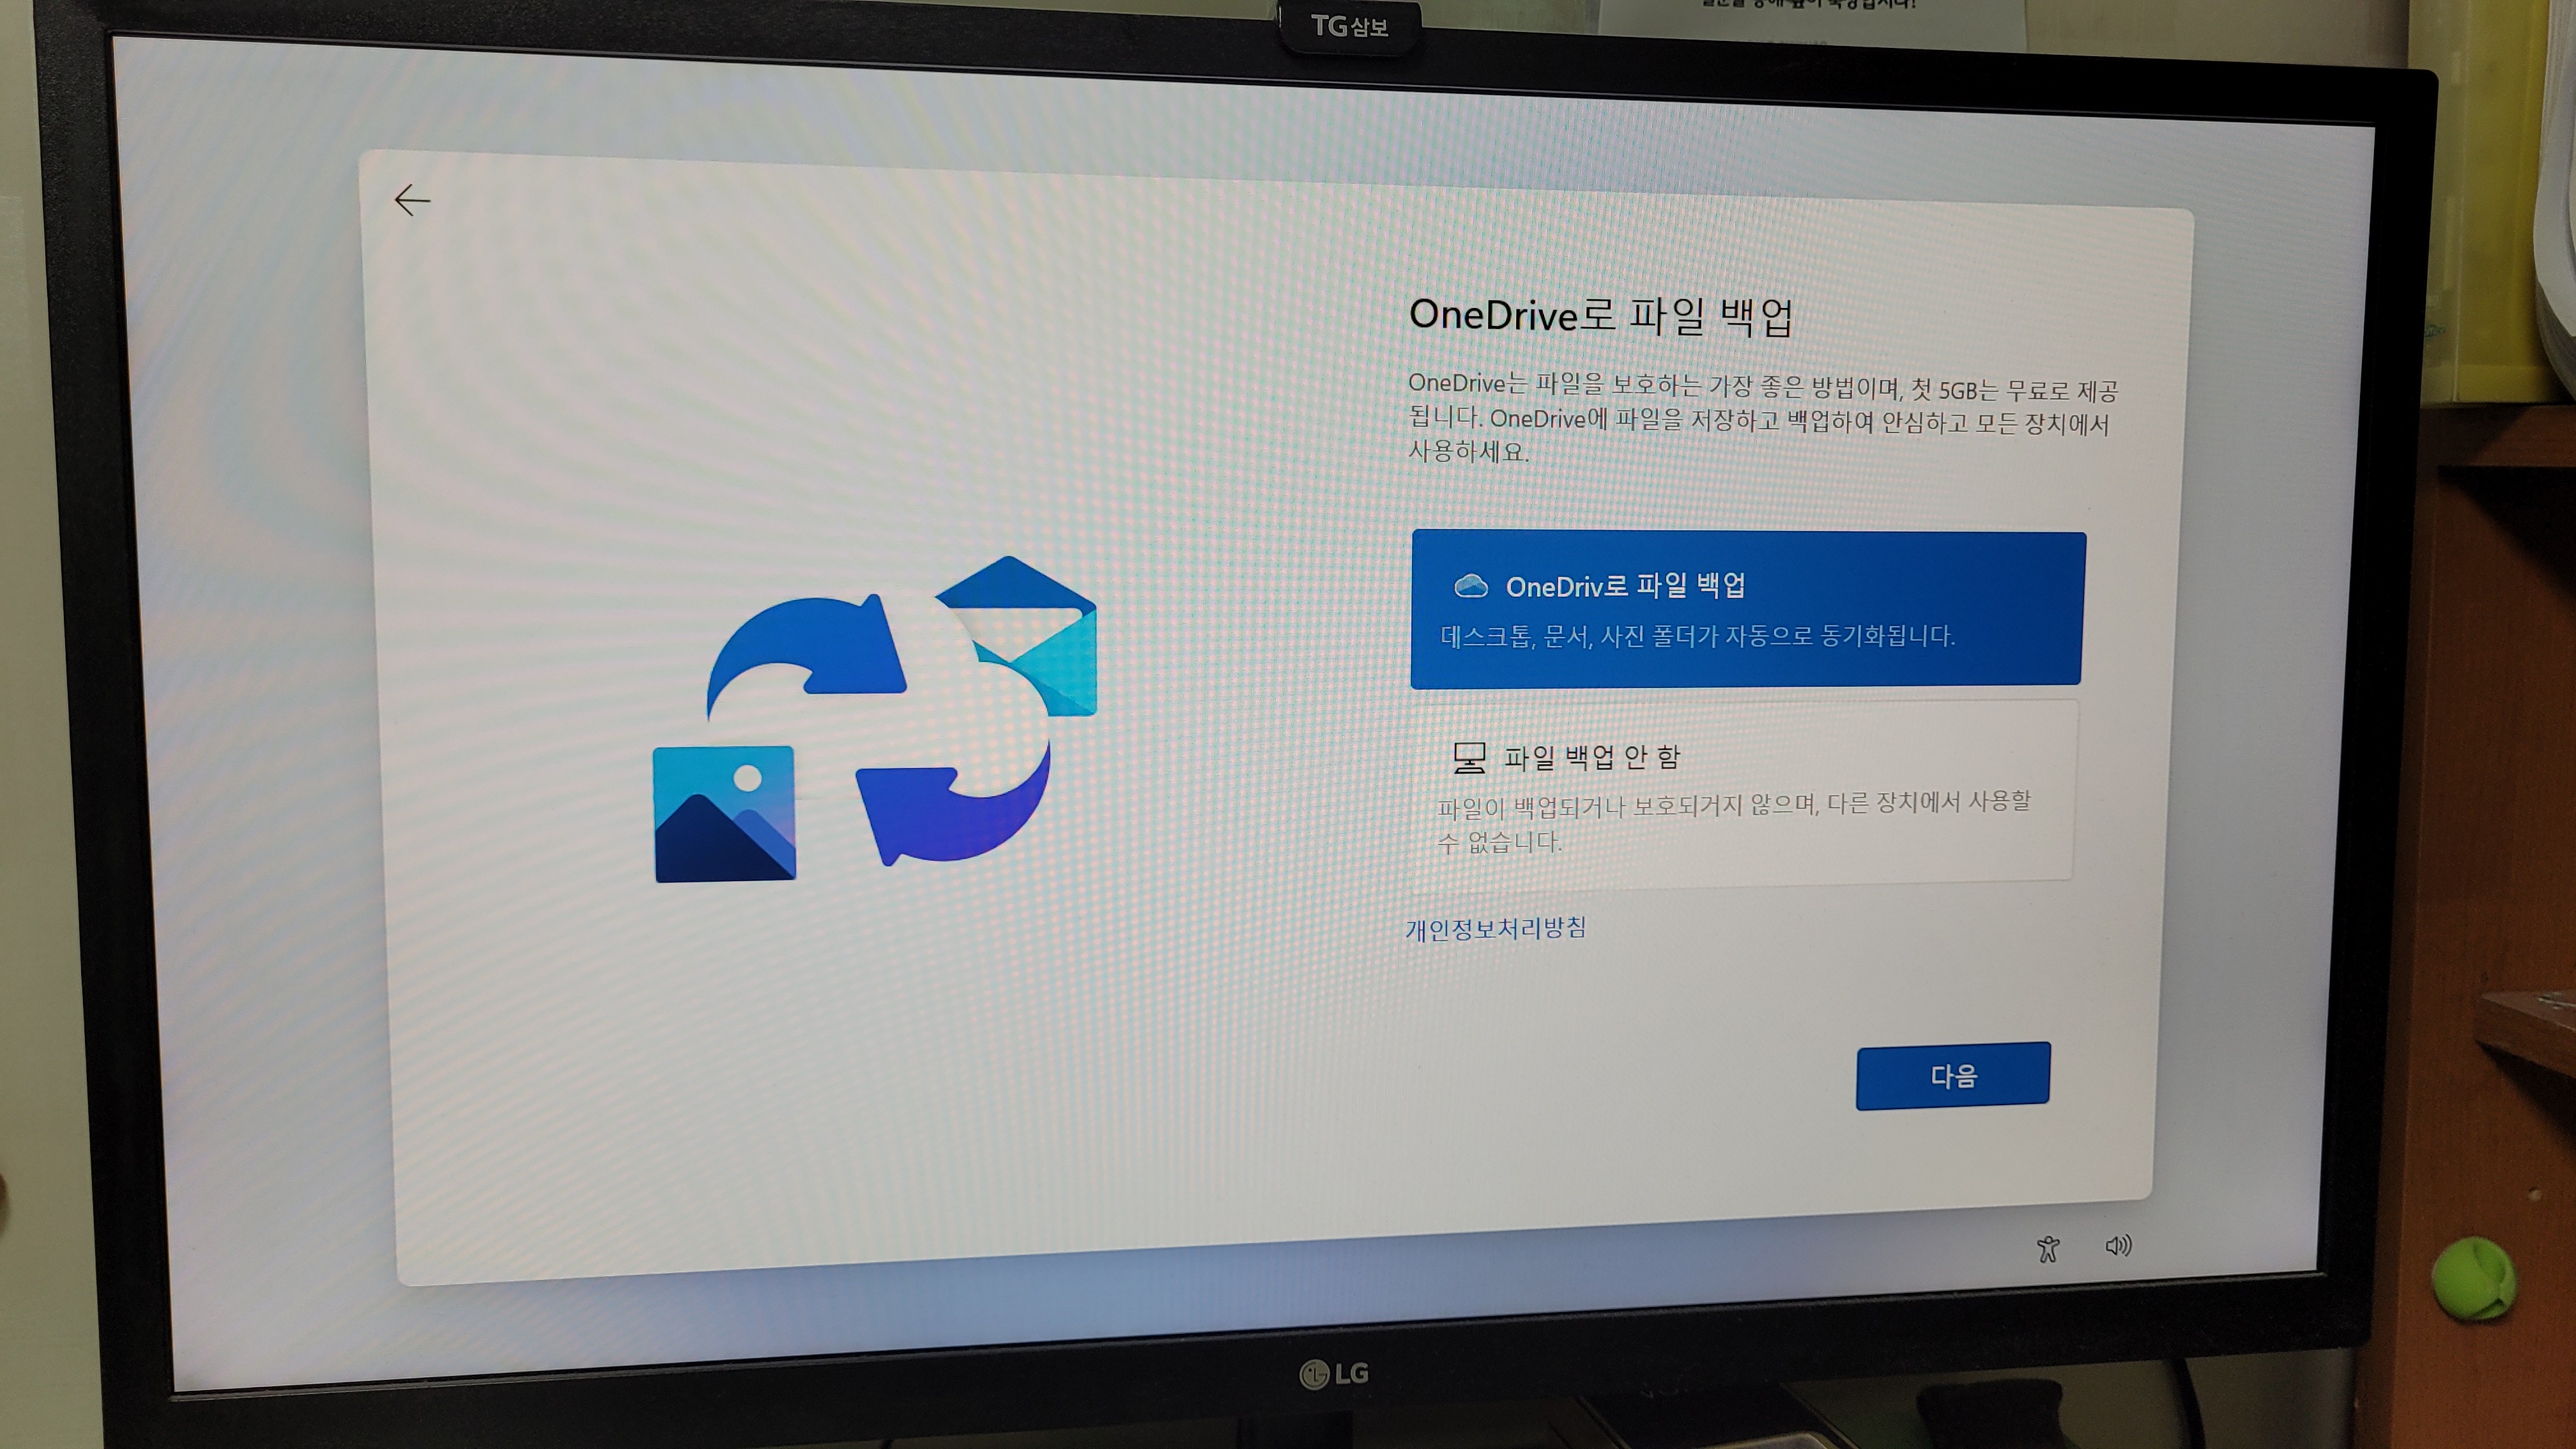Open the 개인정보처리방침 link
Viewport: 2576px width, 1449px height.
point(1495,929)
